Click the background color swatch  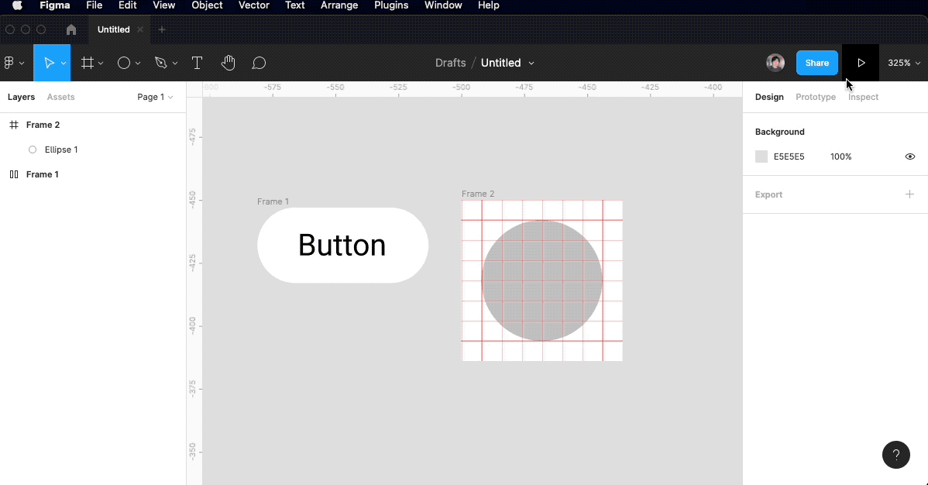[761, 157]
